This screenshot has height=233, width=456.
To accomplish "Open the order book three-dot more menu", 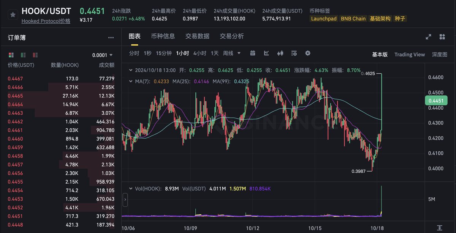I will point(111,38).
